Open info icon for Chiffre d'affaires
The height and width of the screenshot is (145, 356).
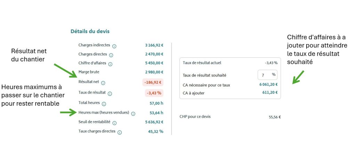click(x=110, y=64)
